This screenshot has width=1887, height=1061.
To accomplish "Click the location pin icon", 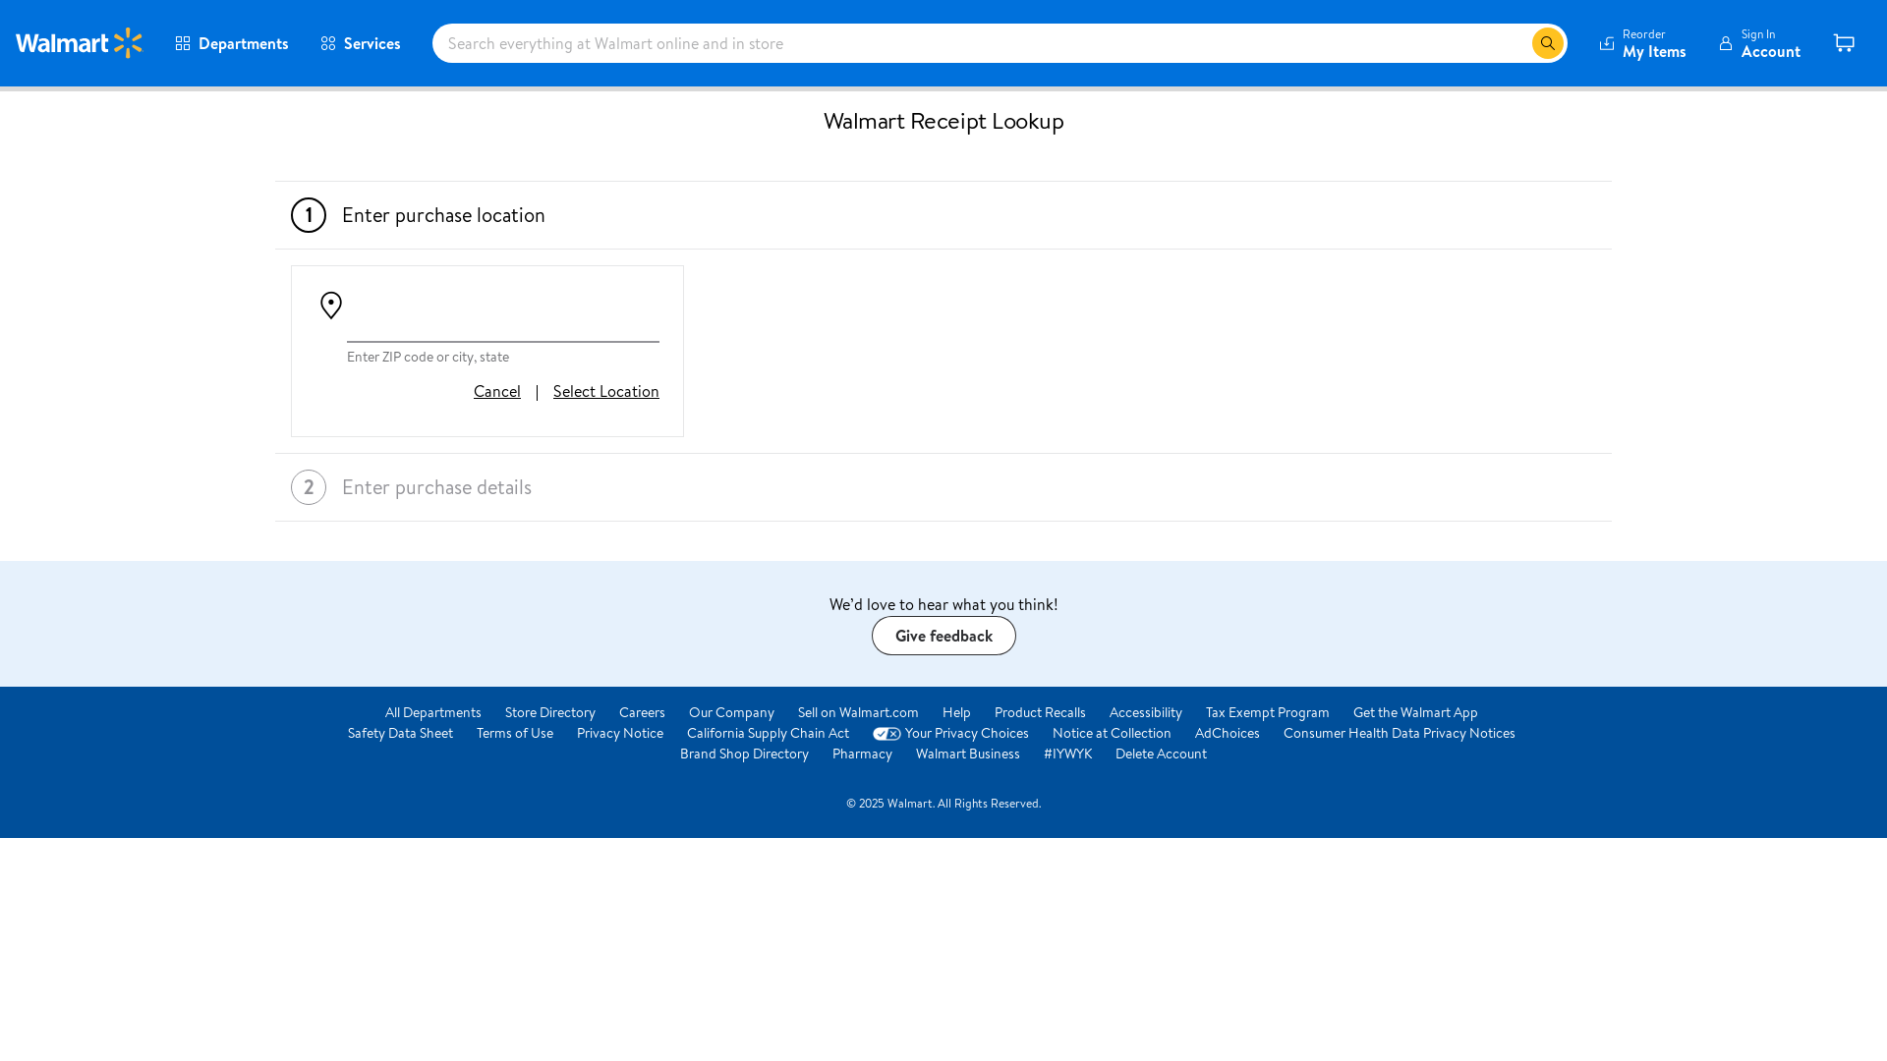I will [331, 306].
